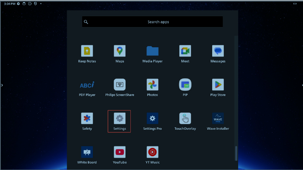This screenshot has height=170, width=303.
Task: Launch PDF Player app
Action: tap(87, 85)
